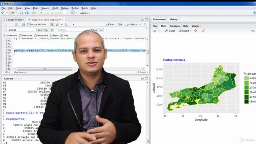Open the New File dropdown arrow
This screenshot has width=256, height=144.
(7, 13)
